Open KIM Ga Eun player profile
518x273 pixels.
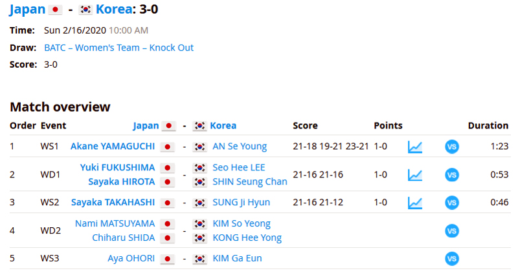pos(237,258)
